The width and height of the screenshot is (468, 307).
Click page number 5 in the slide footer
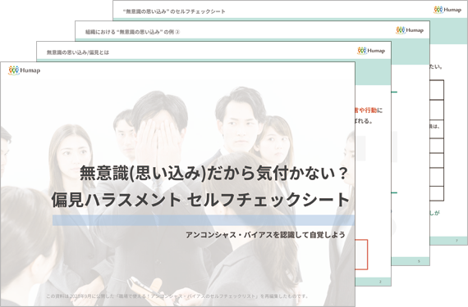coord(419,261)
